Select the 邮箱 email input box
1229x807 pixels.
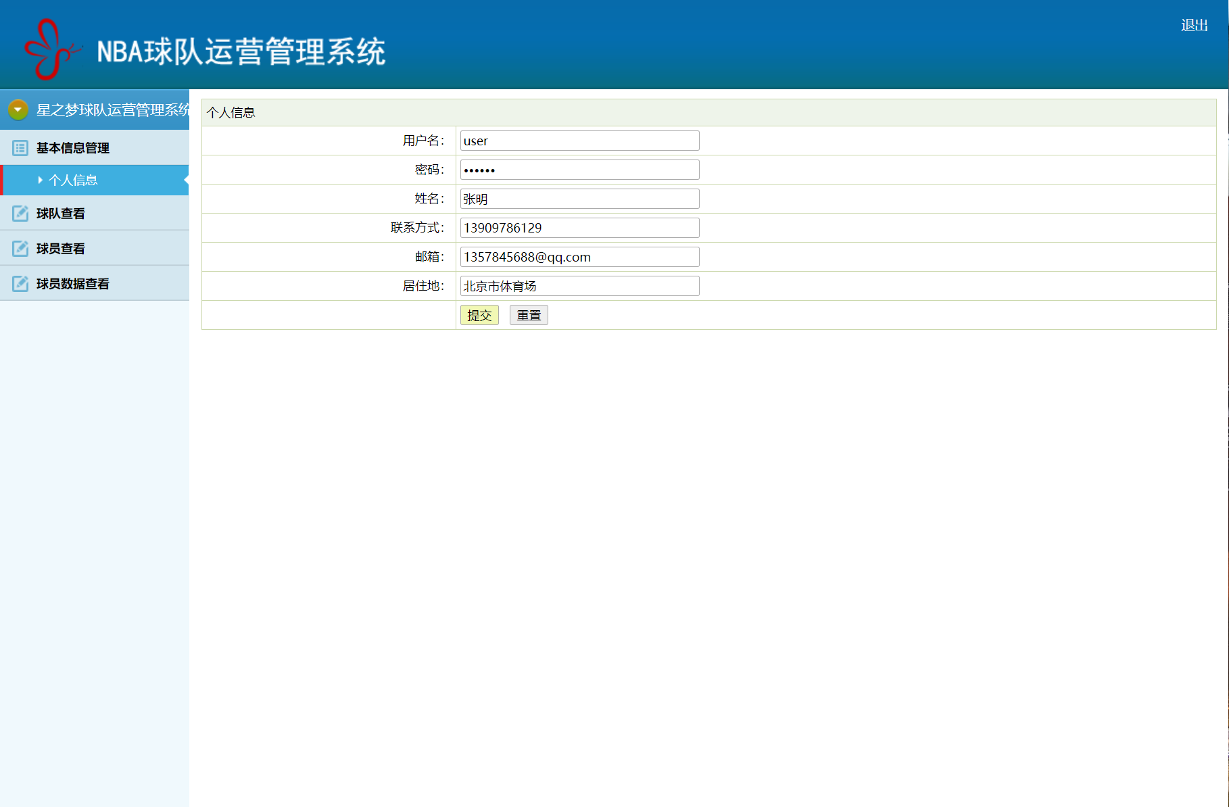[579, 256]
